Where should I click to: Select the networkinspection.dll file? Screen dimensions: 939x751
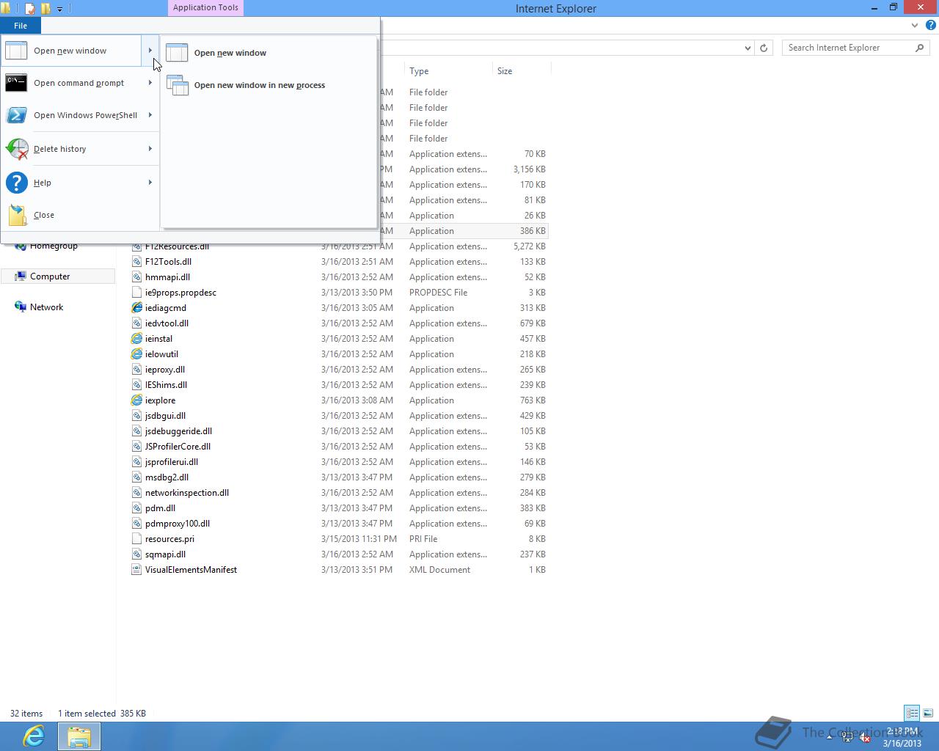coord(187,493)
